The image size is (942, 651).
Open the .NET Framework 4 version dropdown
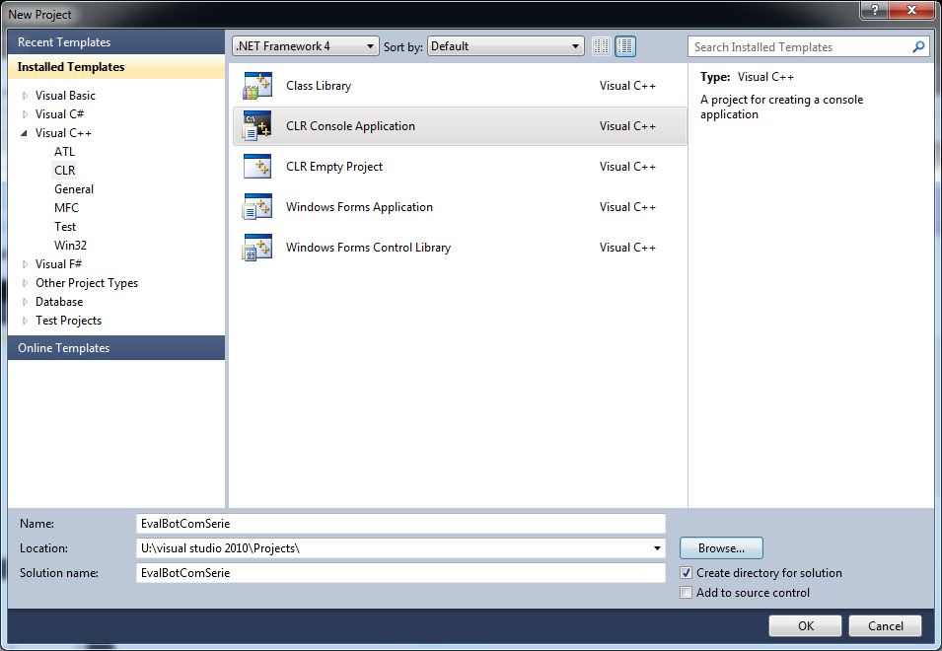tap(306, 46)
